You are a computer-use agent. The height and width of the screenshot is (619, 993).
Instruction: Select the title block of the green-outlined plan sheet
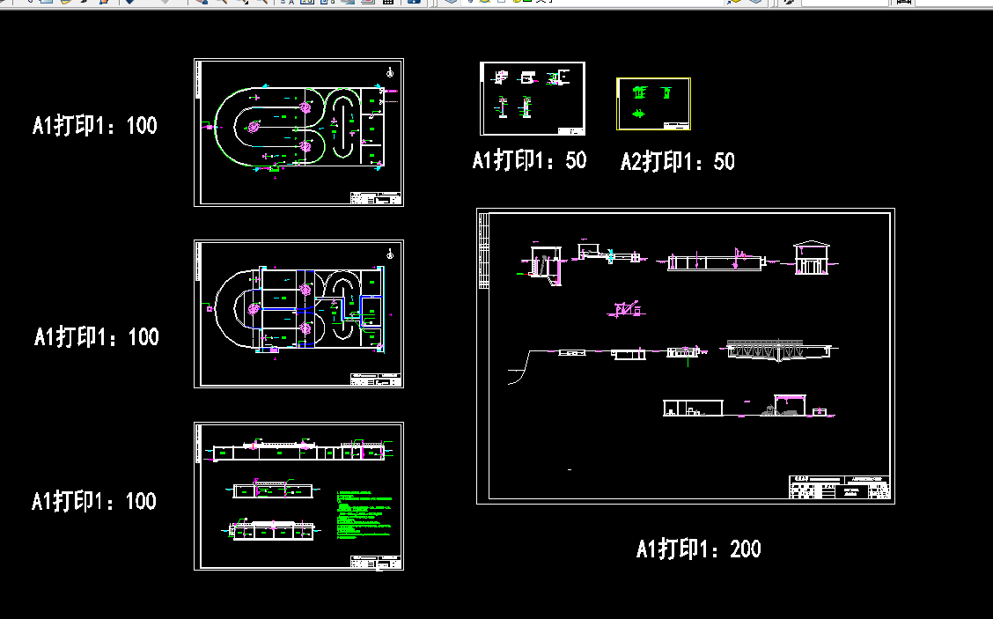(376, 197)
